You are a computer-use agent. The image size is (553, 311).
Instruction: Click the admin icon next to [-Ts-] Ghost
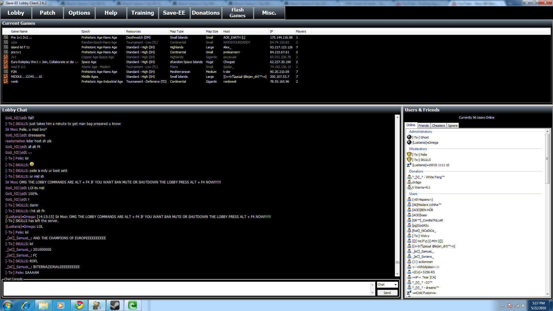(409, 137)
